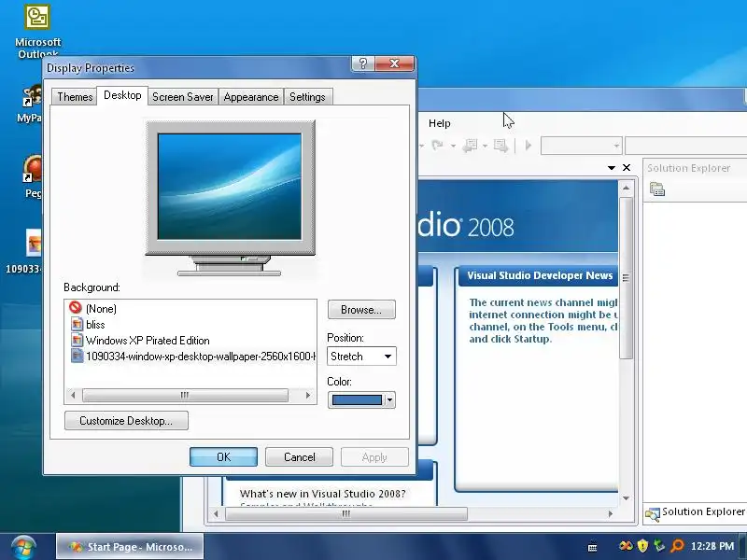Image resolution: width=747 pixels, height=560 pixels.
Task: Click the Customize Desktop... button
Action: coord(126,421)
